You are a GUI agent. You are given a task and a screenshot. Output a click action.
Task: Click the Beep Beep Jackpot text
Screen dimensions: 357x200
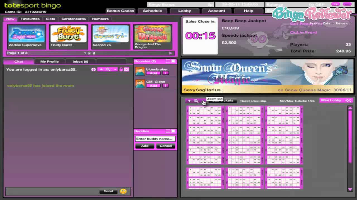244,21
